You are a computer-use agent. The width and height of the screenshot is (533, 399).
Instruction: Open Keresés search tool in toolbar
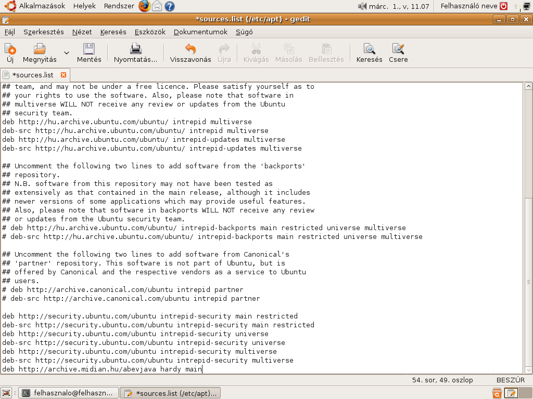tap(369, 53)
